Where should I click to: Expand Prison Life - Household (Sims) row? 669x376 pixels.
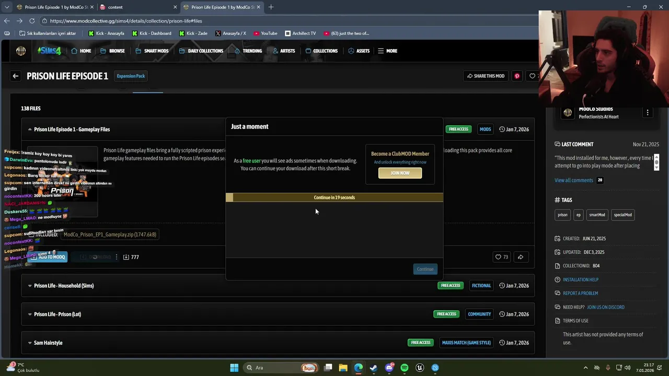pos(30,286)
